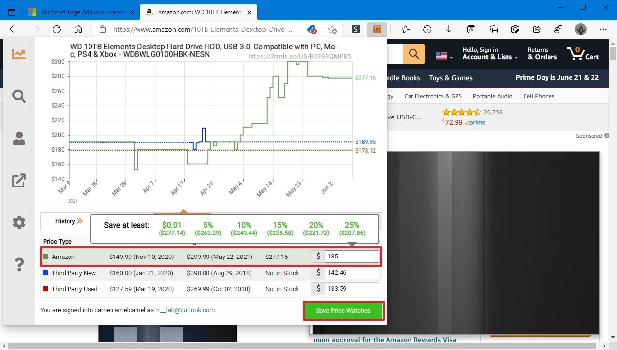Open the Amazon Cart icon
This screenshot has height=350, width=617.
coord(583,53)
